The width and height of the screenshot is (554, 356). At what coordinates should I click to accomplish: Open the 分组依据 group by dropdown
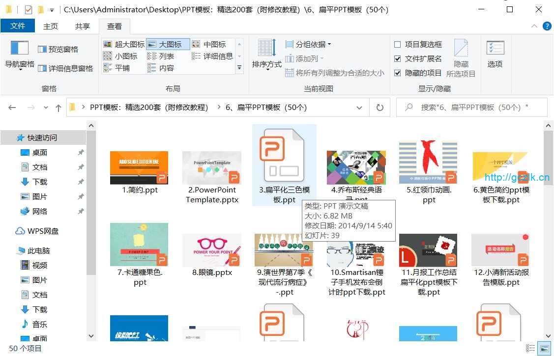[x=308, y=44]
